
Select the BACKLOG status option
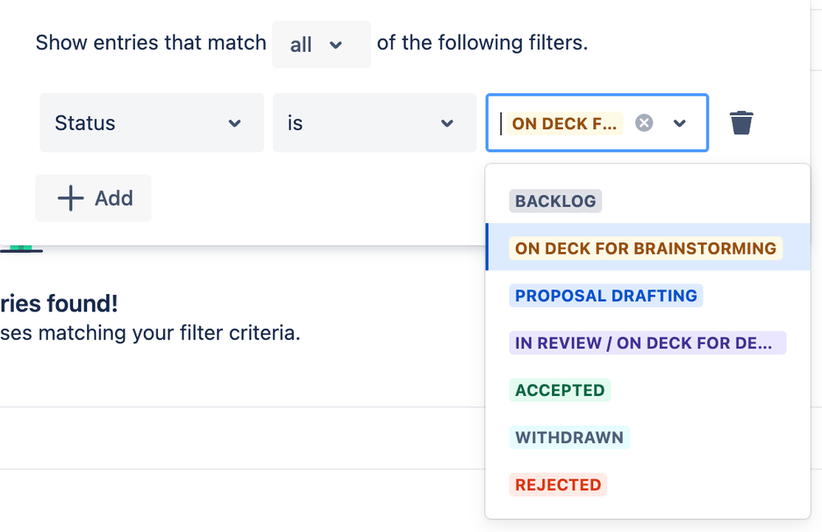tap(555, 201)
